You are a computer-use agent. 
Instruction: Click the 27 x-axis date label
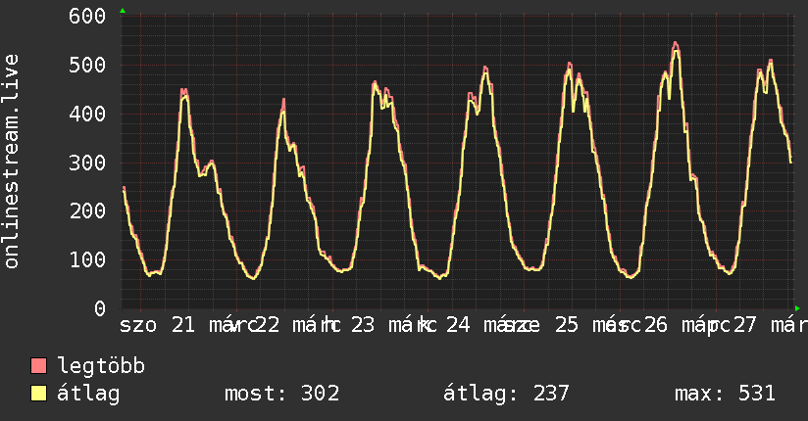[744, 325]
